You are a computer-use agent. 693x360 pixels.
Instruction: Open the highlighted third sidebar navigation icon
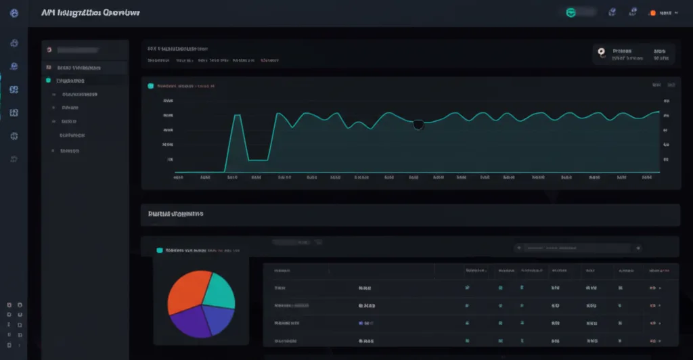coord(14,90)
